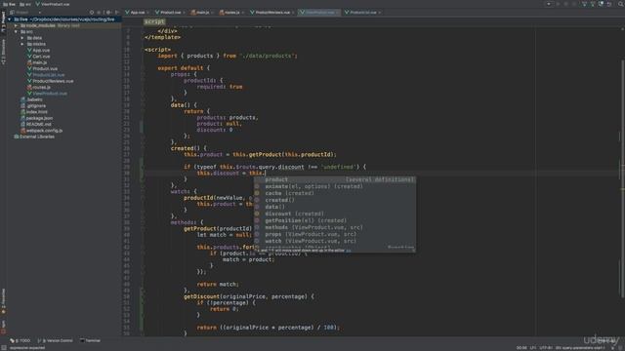The image size is (625, 351).
Task: Select 'animate(el, options)' autocomplete suggestion
Action: point(334,186)
